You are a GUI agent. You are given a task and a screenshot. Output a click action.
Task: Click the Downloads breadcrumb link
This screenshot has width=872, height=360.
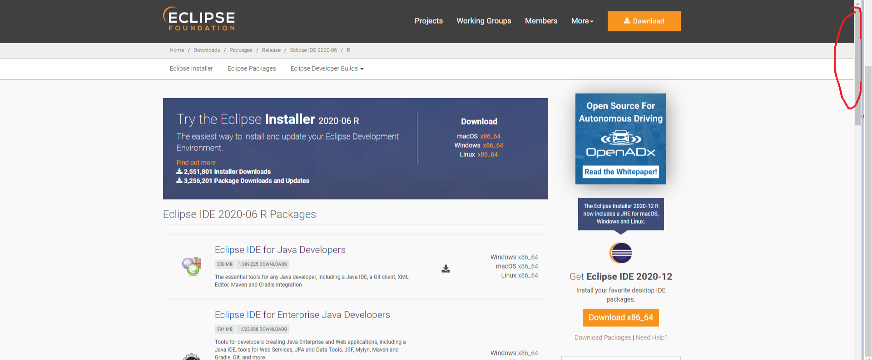pyautogui.click(x=207, y=50)
